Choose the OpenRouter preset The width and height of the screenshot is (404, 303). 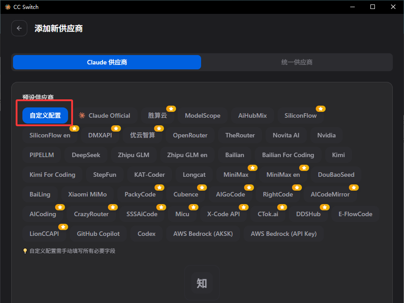(190, 135)
